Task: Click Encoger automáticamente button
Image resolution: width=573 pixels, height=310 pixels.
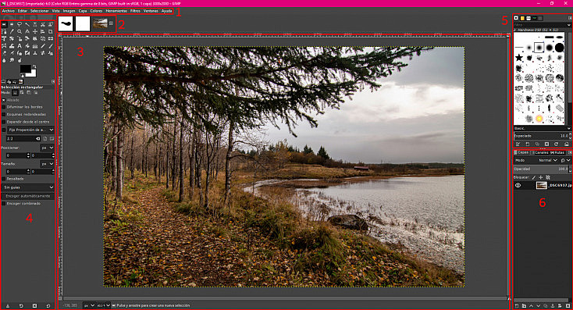Action: point(28,196)
